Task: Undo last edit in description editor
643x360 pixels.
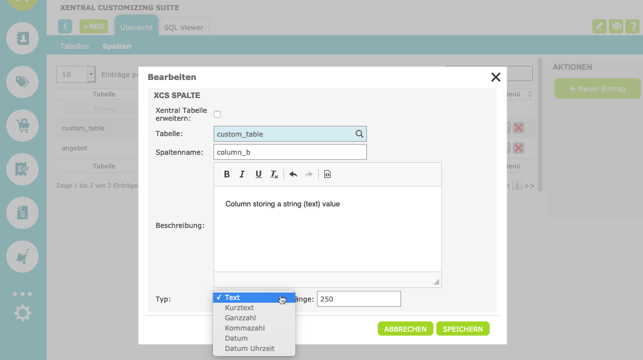Action: click(293, 174)
